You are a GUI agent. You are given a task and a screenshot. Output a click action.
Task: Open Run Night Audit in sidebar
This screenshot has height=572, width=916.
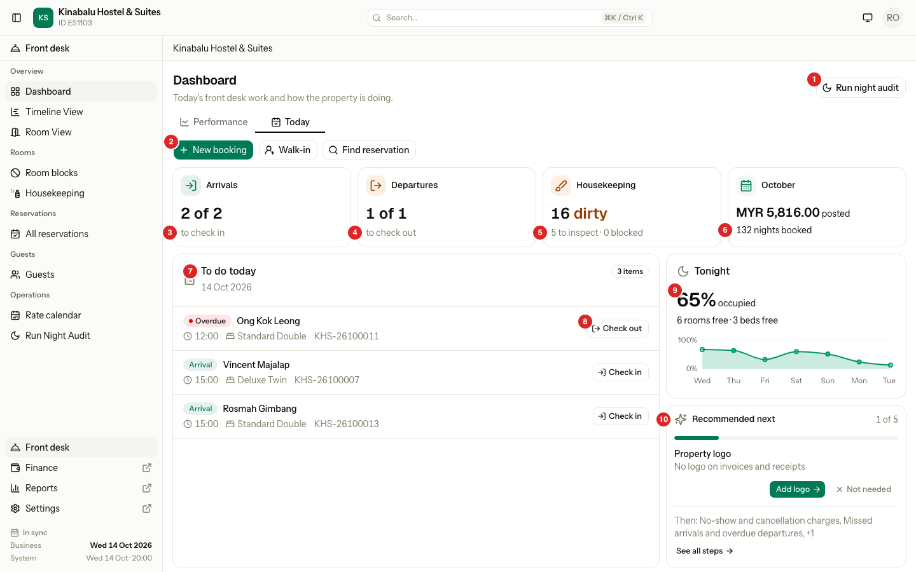(81, 336)
